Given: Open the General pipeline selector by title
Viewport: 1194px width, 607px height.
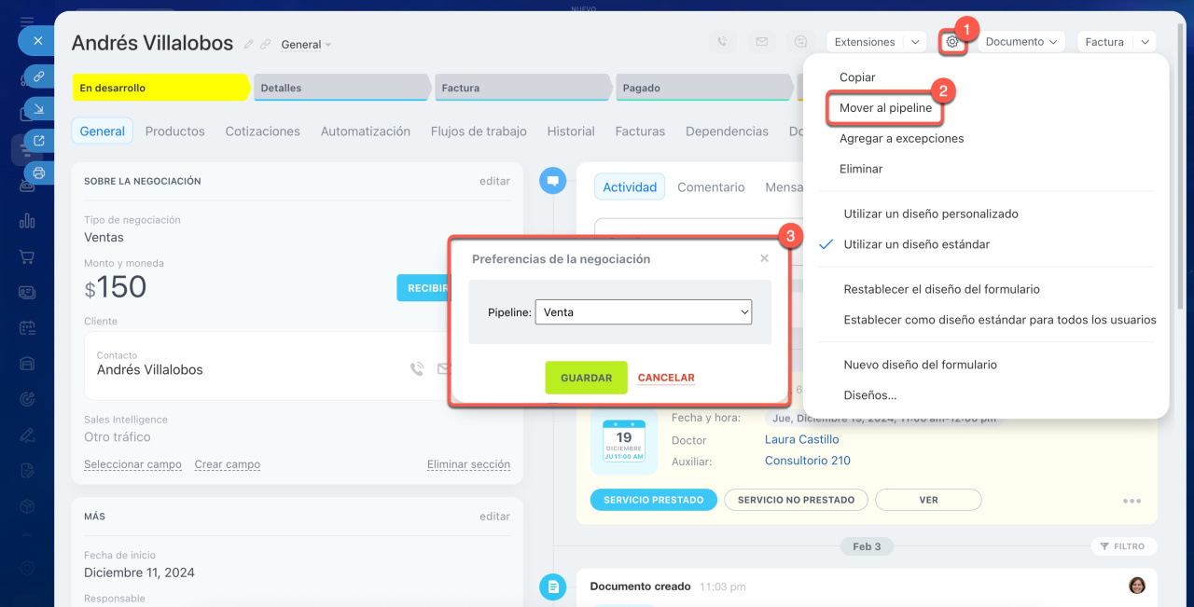Looking at the screenshot, I should [306, 45].
